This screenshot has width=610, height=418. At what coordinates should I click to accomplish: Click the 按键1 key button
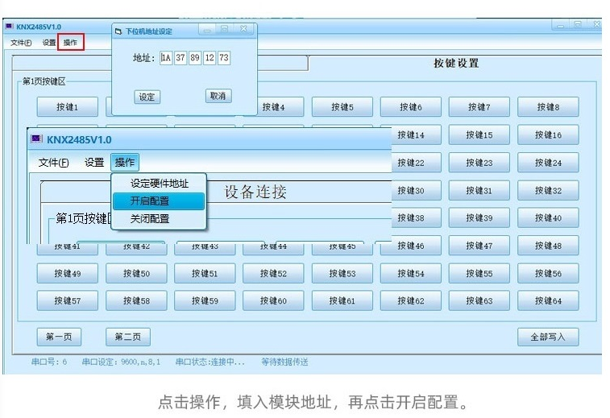[x=68, y=107]
